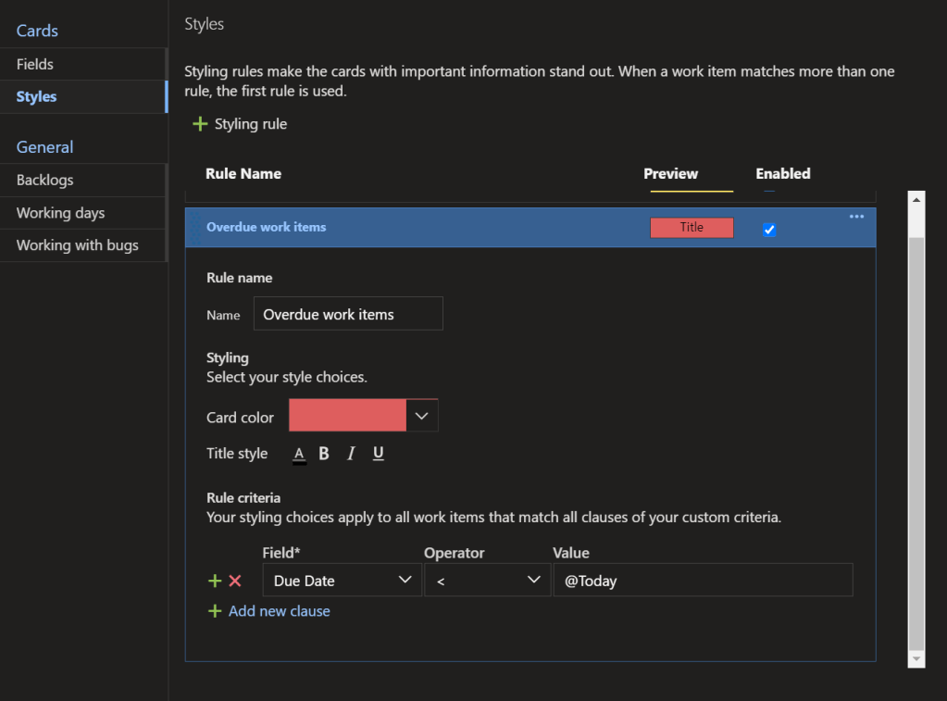Click the green plus Styling rule icon

click(x=200, y=124)
